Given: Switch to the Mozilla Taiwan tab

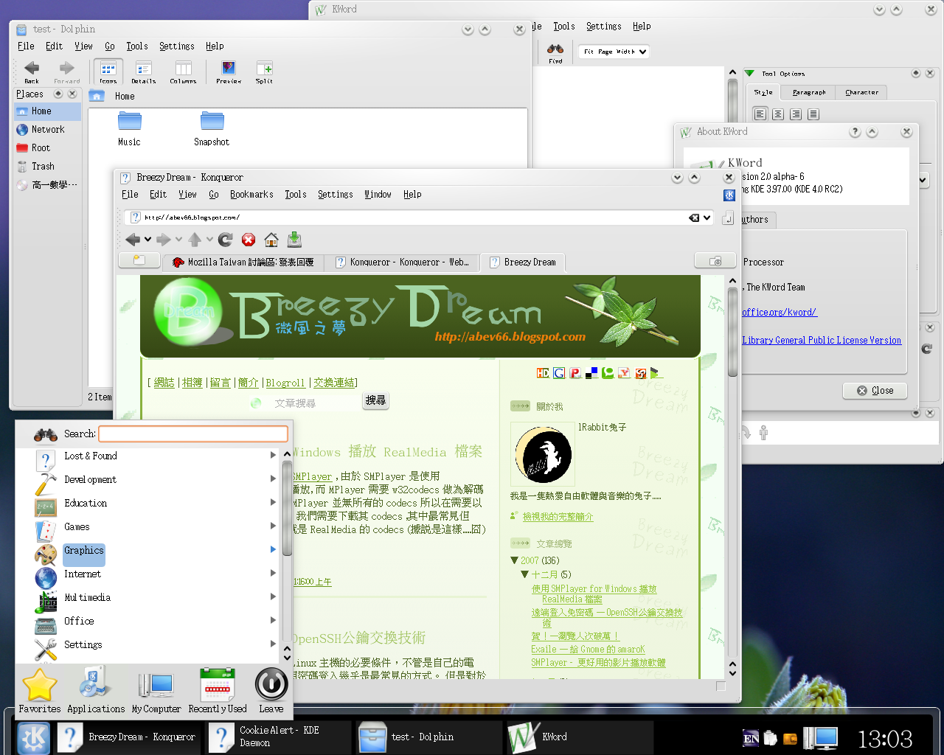Looking at the screenshot, I should pos(243,262).
